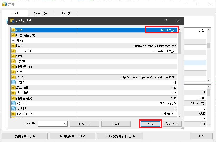Switch to the ティック tab

tap(66, 14)
